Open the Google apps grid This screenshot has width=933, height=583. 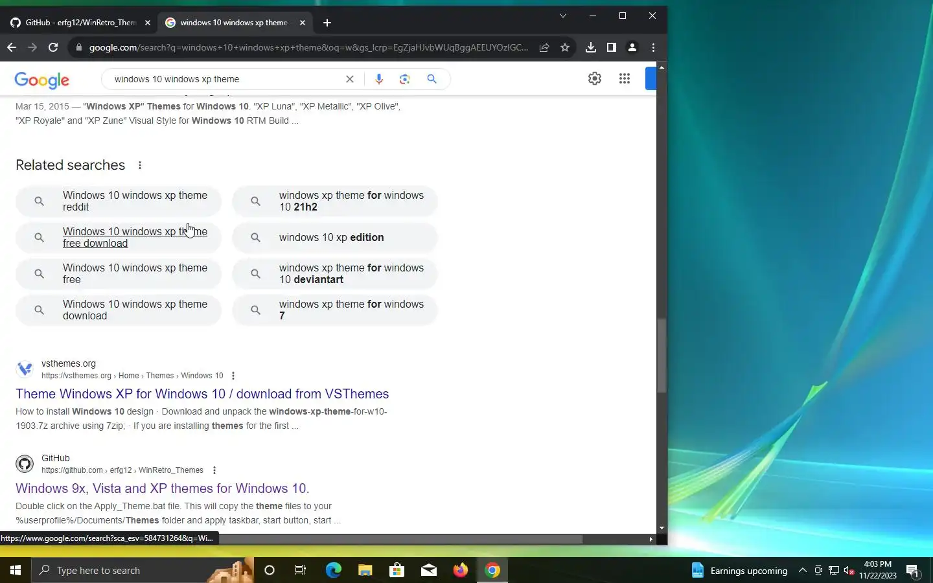(625, 78)
